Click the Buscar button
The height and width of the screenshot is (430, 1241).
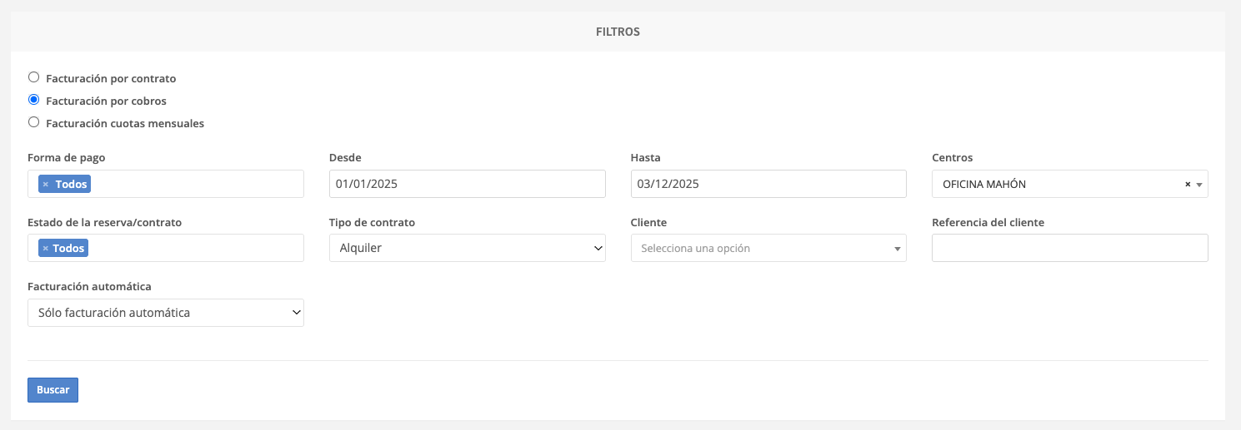[x=53, y=390]
